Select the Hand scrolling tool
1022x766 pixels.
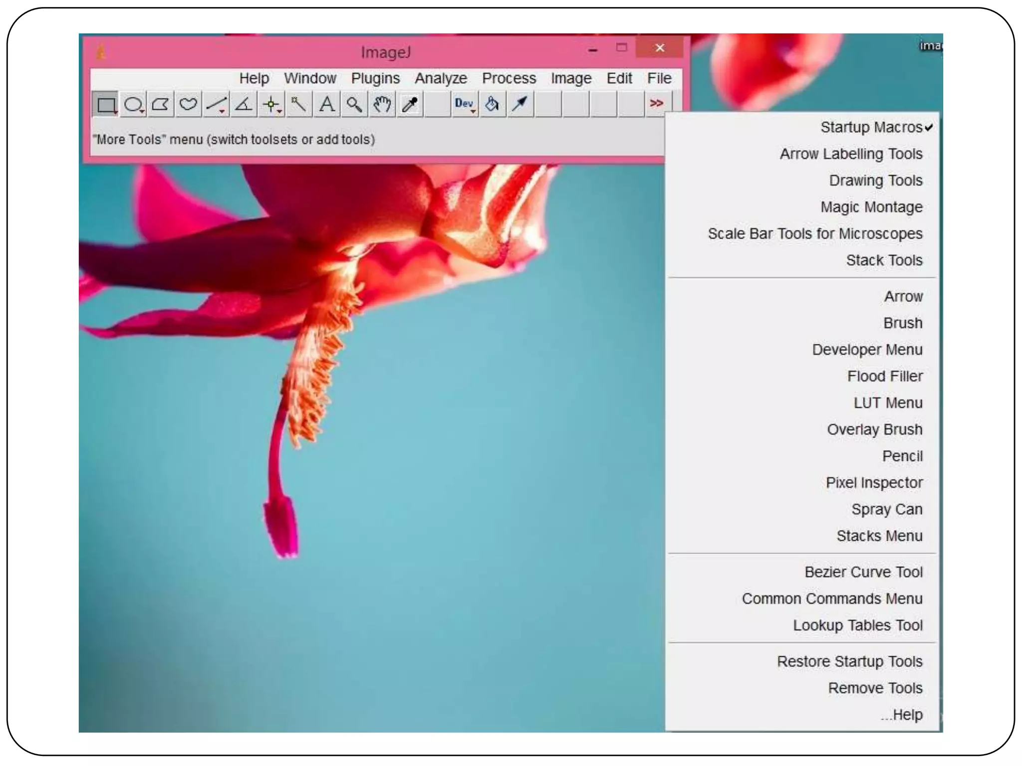[382, 104]
